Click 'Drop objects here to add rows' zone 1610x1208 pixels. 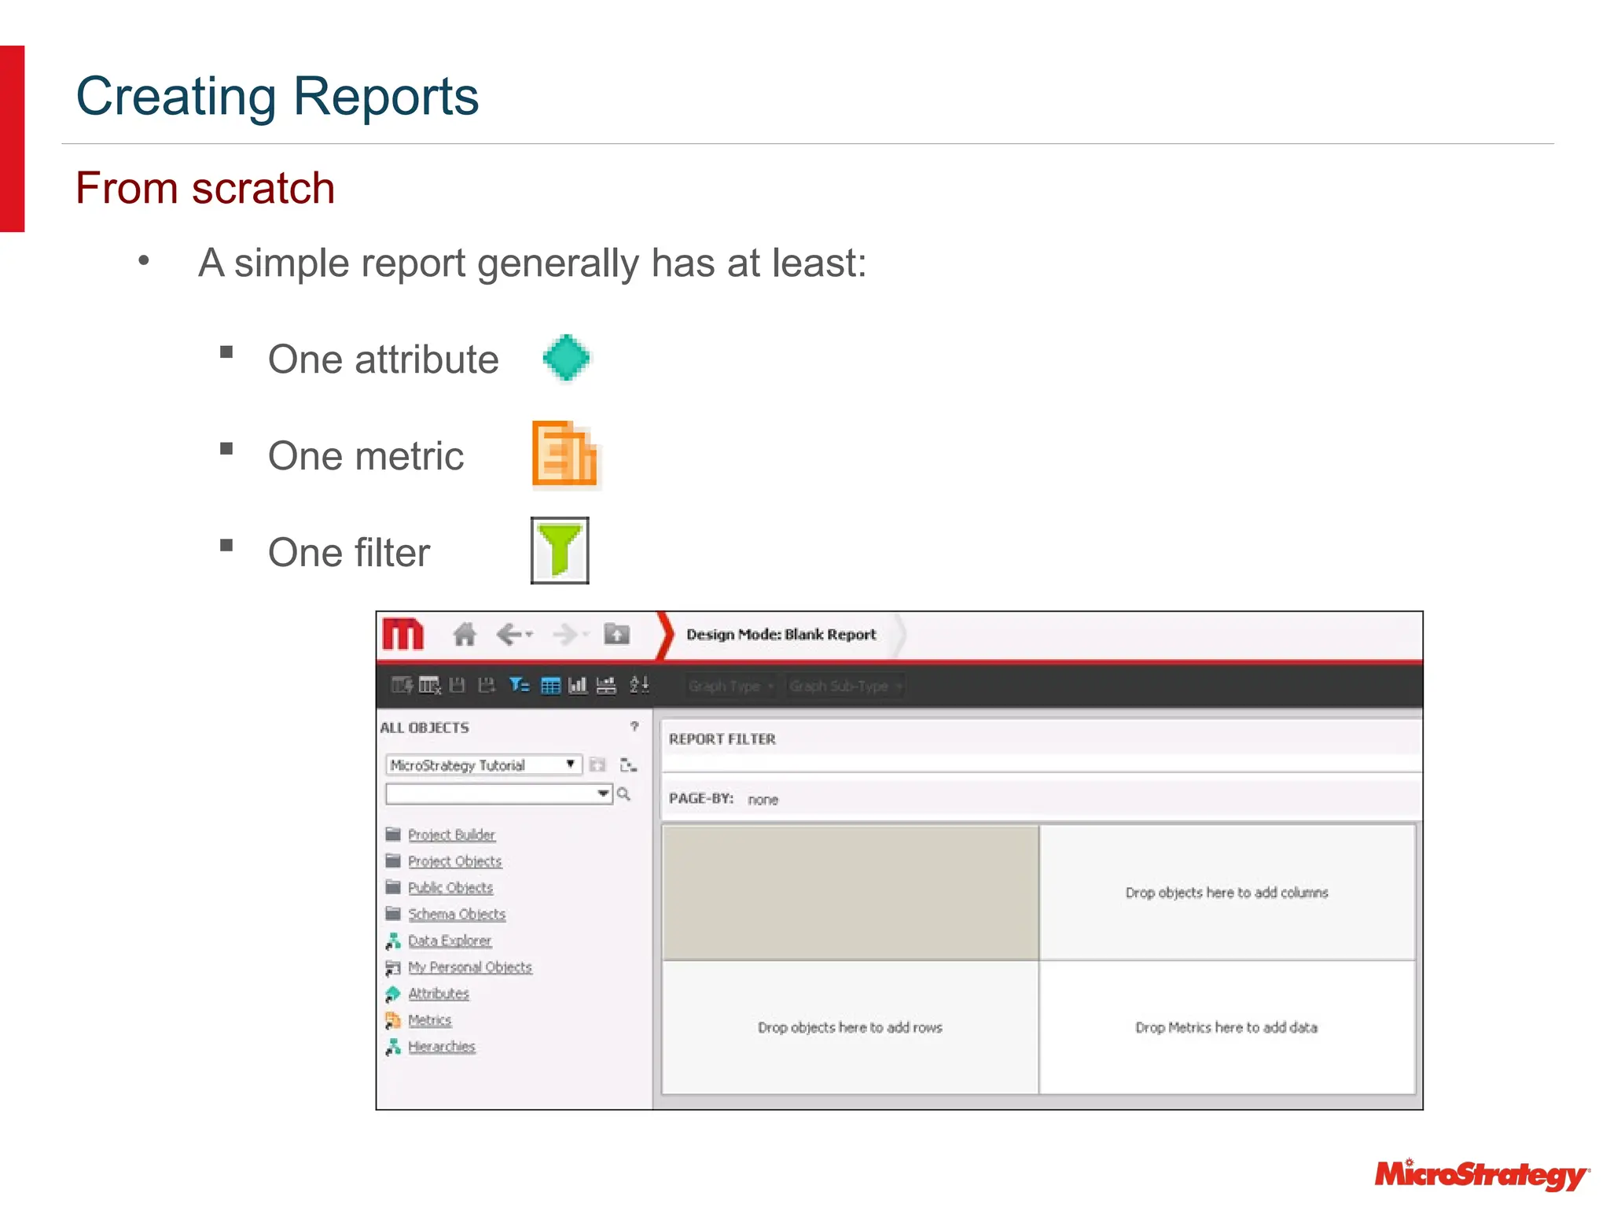tap(850, 1027)
